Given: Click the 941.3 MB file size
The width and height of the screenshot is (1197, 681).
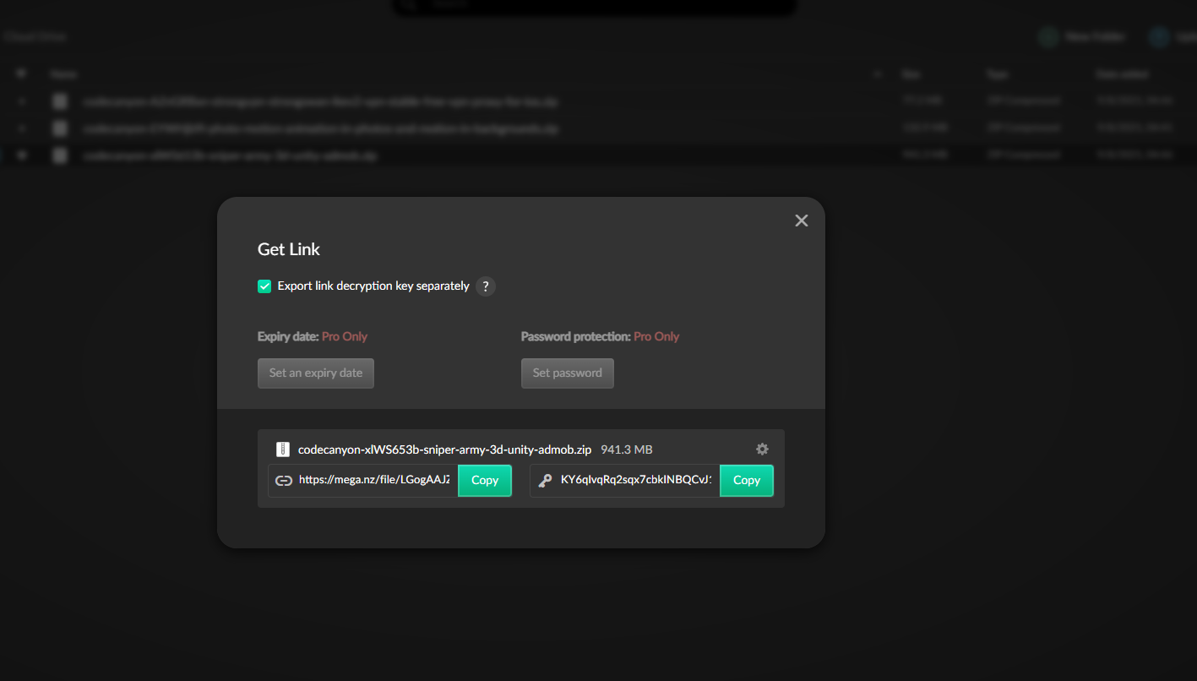Looking at the screenshot, I should coord(627,449).
